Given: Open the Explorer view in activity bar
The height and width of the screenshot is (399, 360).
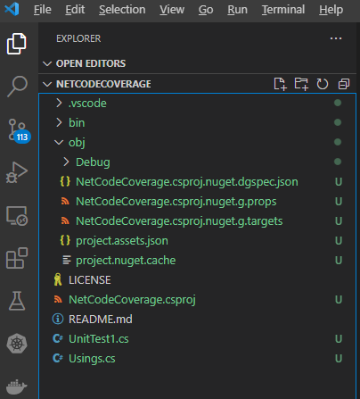Looking at the screenshot, I should coord(17,44).
